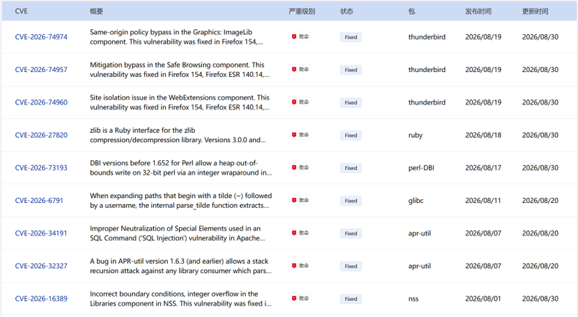The height and width of the screenshot is (317, 578).
Task: Click the Fixed status badge for CVE-2026-74957
Action: coord(351,70)
